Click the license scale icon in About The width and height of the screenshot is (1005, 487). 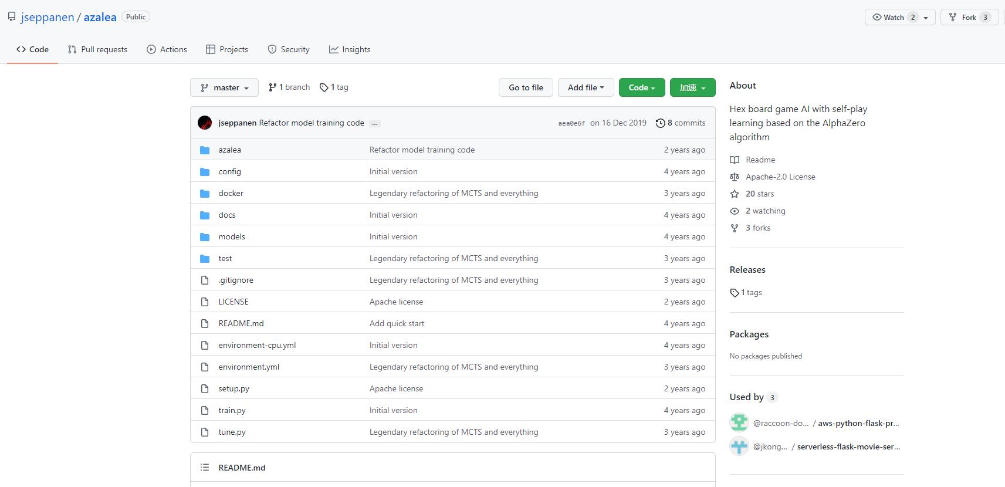(735, 177)
